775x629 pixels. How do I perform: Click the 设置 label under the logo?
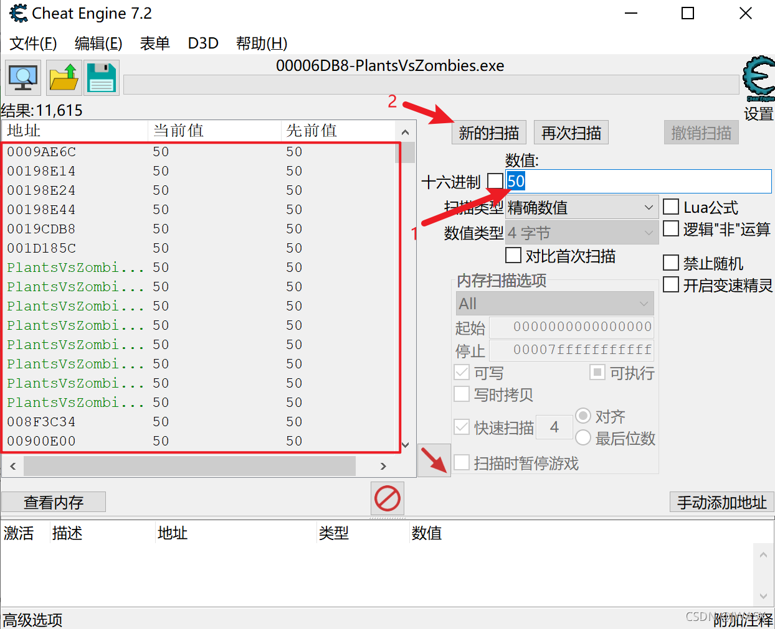[758, 113]
